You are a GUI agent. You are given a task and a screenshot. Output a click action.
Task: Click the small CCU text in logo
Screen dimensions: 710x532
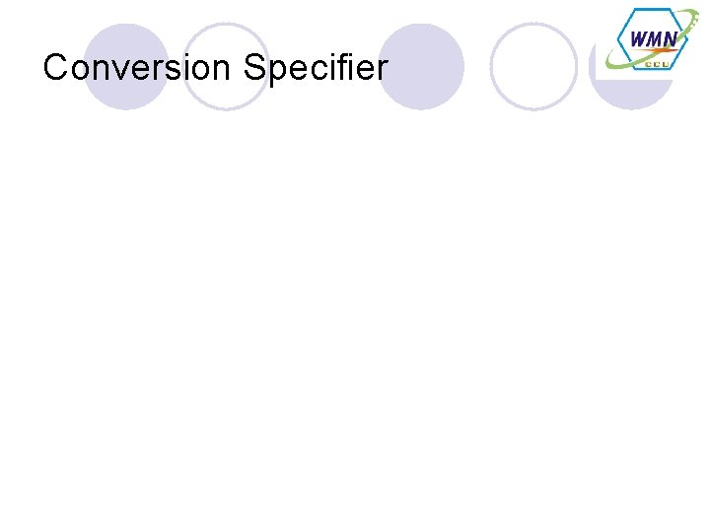[x=657, y=63]
